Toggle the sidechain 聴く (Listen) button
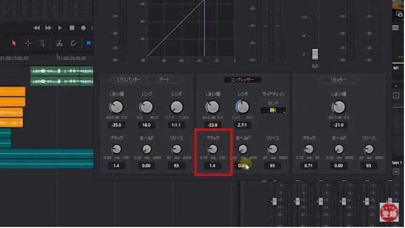405x228 pixels. [274, 111]
